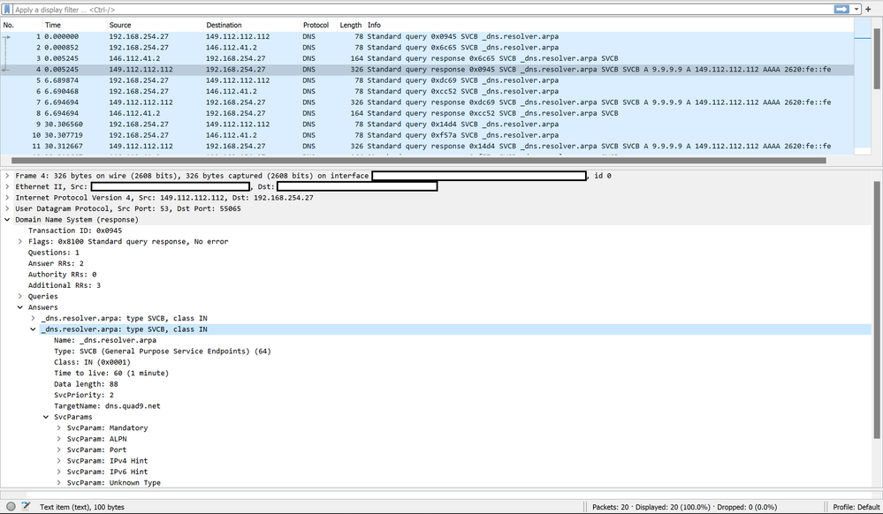Expand SvcParam: Port
The height and width of the screenshot is (514, 883).
pyautogui.click(x=58, y=450)
